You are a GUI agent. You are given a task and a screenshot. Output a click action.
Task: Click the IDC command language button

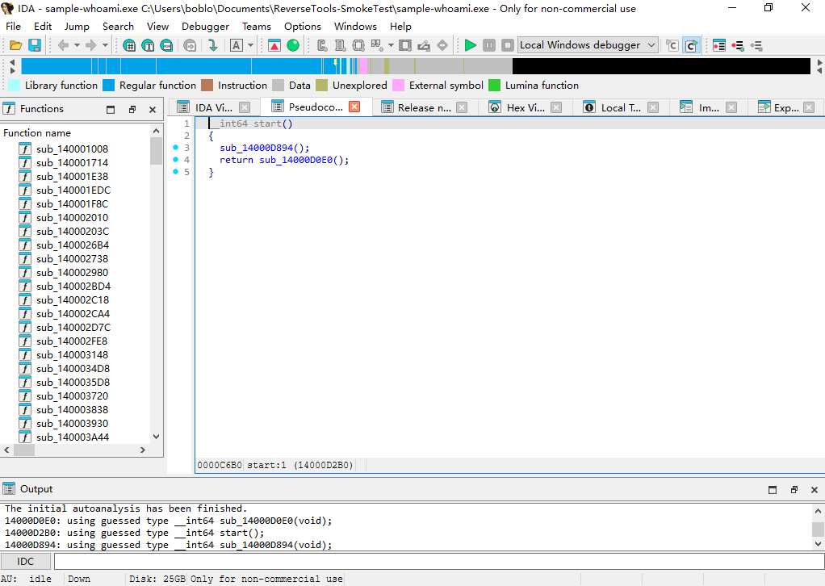tap(25, 561)
